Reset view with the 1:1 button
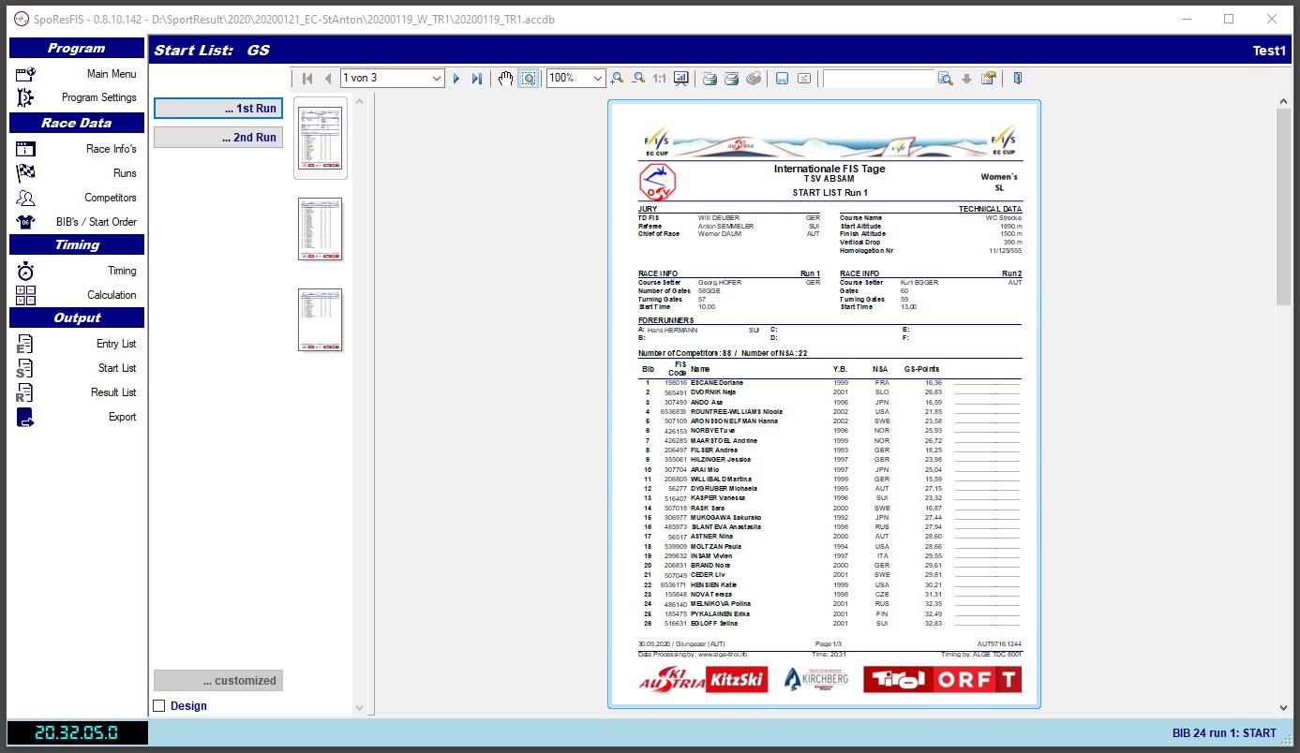 coord(659,79)
